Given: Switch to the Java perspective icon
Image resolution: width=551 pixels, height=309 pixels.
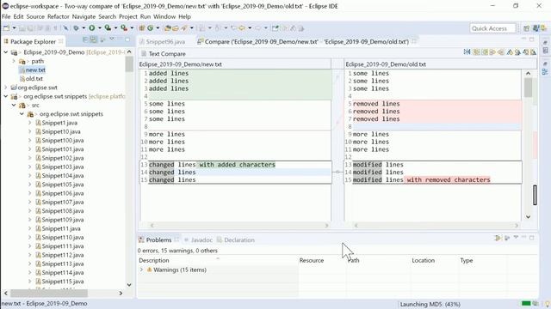Looking at the screenshot, I should point(536,28).
